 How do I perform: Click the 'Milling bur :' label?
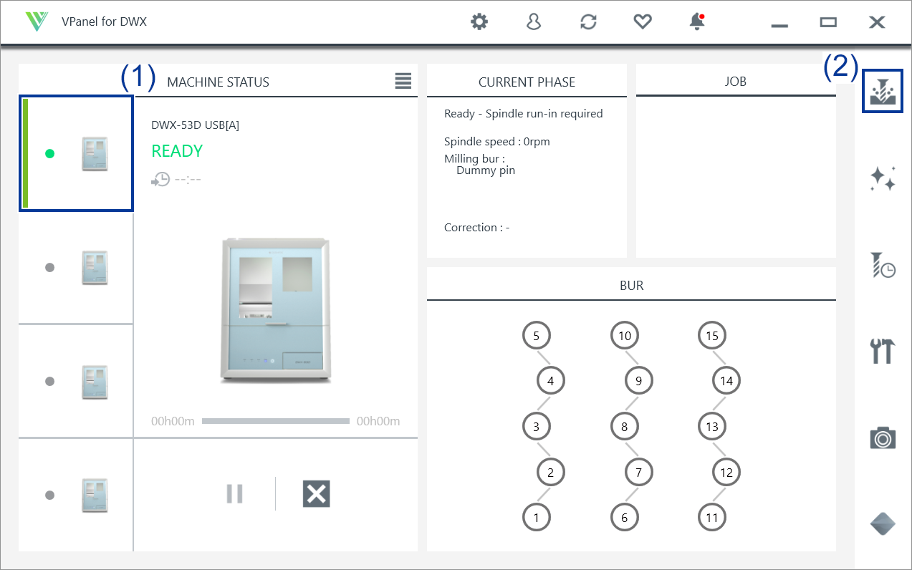click(474, 158)
